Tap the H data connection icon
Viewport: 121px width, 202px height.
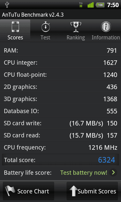tap(81, 5)
